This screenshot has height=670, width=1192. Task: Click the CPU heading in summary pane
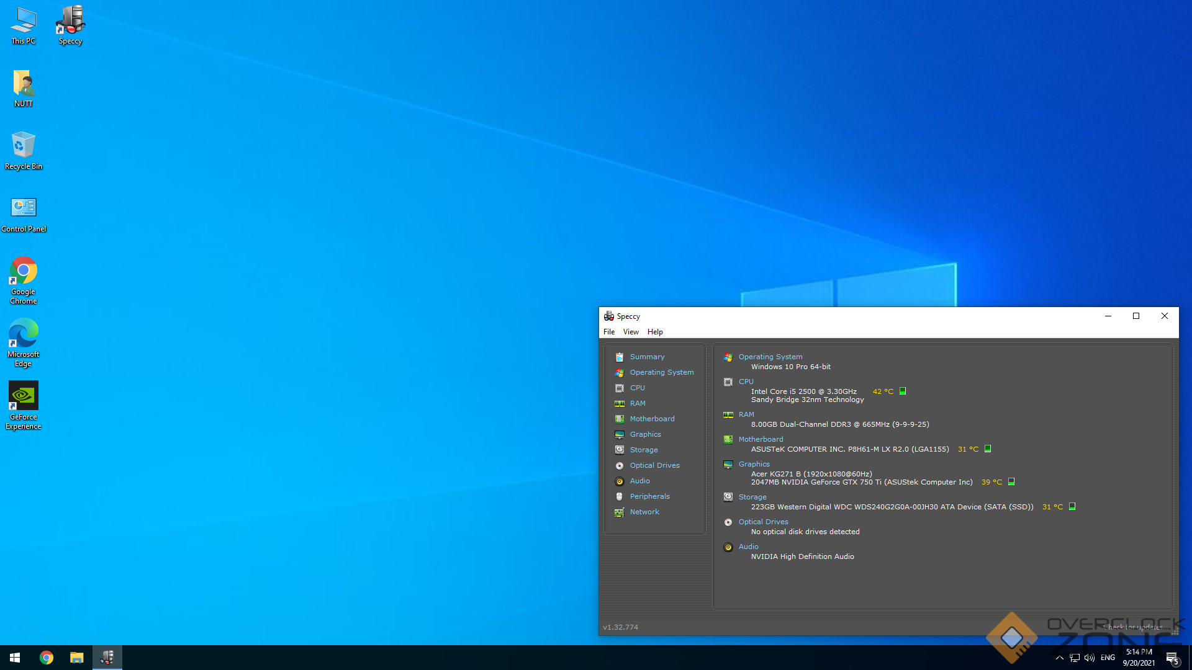(x=746, y=382)
